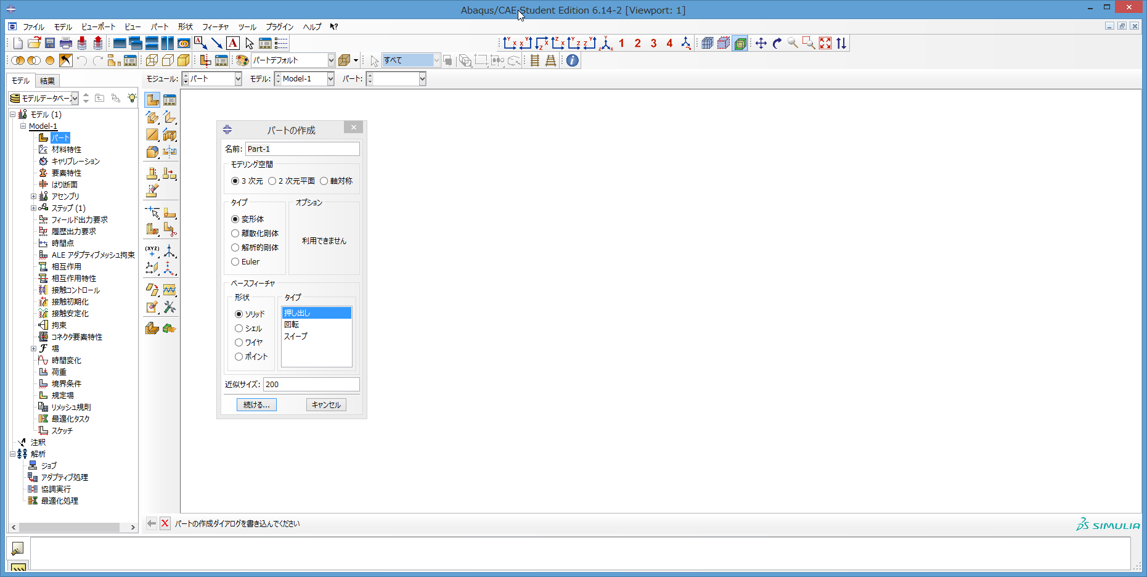Select the 軸対称 modeling space radio

[324, 181]
